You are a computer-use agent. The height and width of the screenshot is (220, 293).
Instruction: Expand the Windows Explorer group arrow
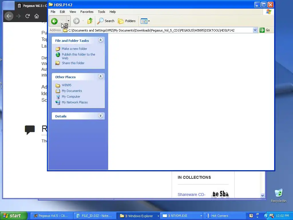(158, 216)
